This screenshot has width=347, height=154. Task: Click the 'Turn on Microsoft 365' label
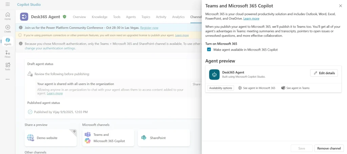coord(221,44)
